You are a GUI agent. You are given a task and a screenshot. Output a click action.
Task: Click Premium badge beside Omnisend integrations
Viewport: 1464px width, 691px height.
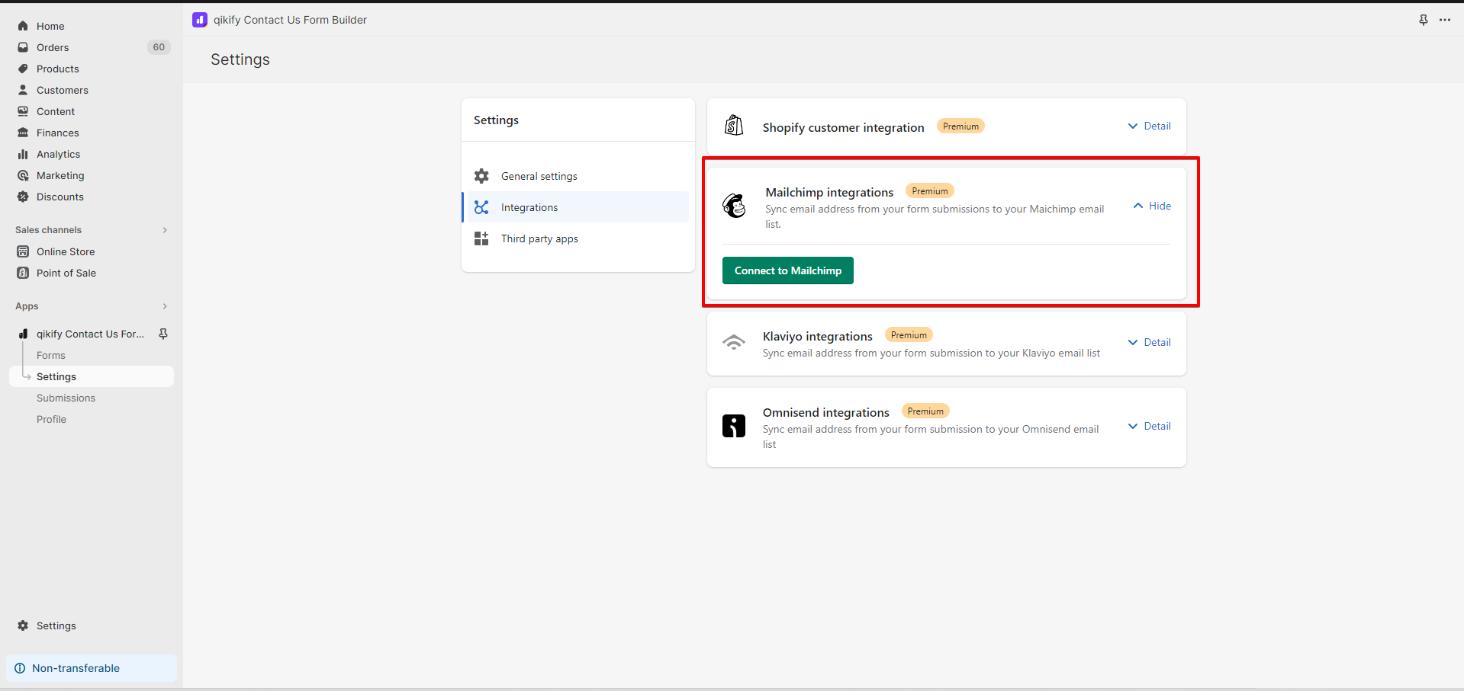click(925, 411)
